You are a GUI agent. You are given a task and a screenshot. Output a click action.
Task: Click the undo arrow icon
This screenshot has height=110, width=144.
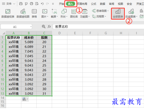tap(42, 4)
